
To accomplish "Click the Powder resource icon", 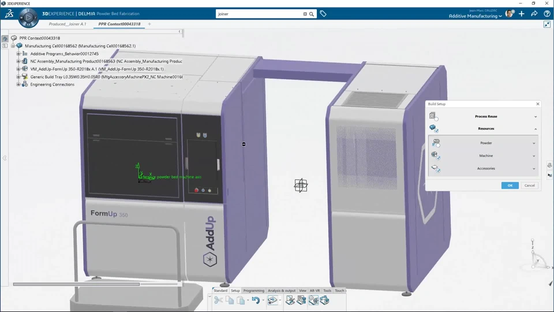I will (436, 143).
